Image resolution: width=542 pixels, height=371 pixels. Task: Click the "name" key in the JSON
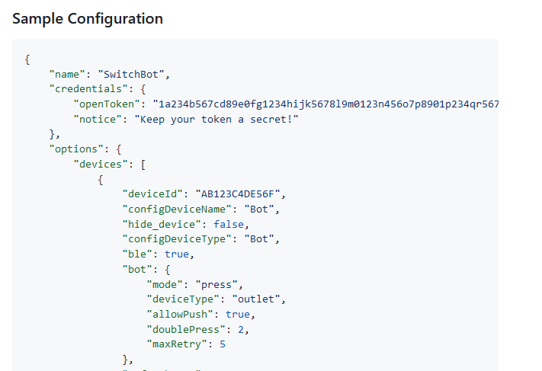[67, 74]
